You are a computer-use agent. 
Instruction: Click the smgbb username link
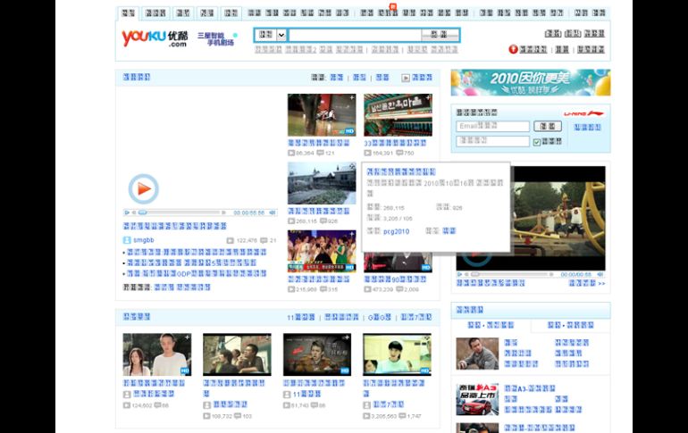(x=146, y=240)
